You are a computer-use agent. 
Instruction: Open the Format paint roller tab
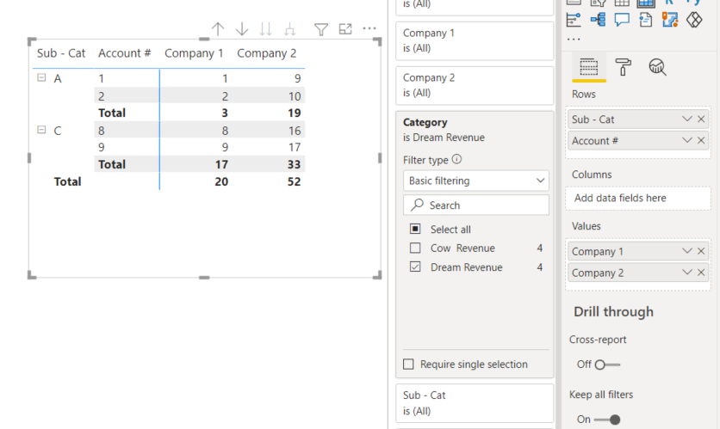click(x=623, y=67)
